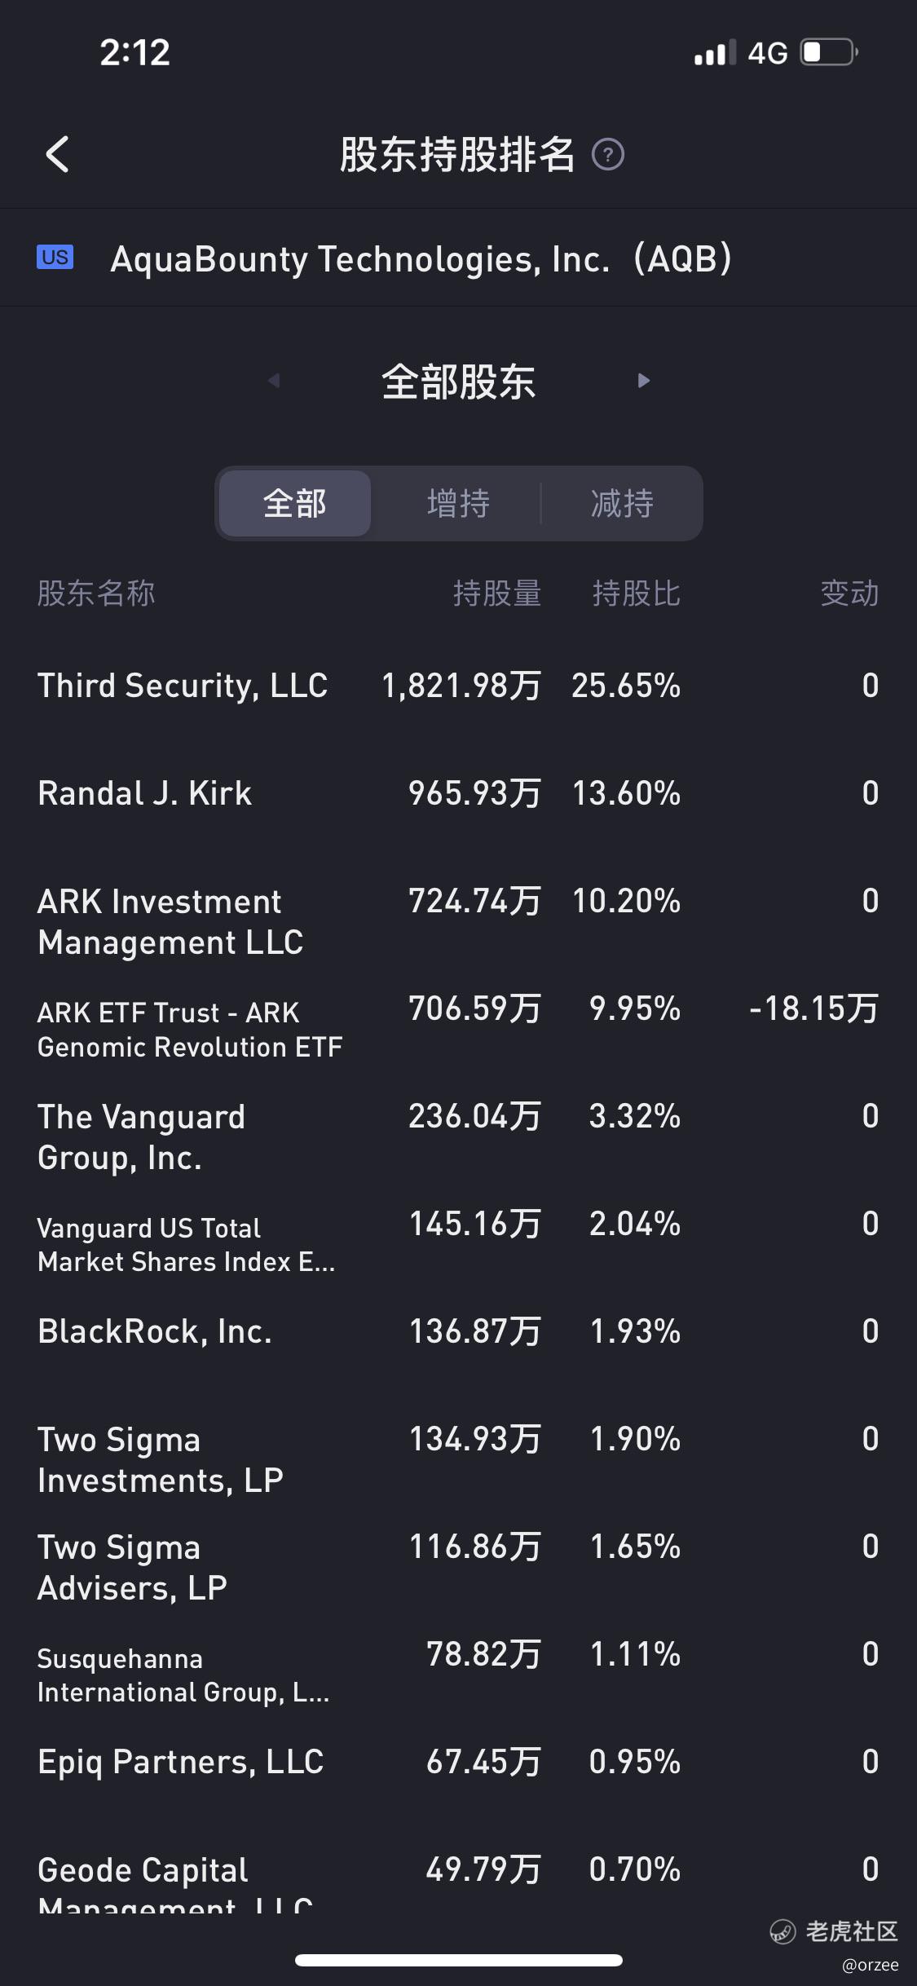Open the help question mark icon
This screenshot has height=1986, width=917.
[607, 154]
